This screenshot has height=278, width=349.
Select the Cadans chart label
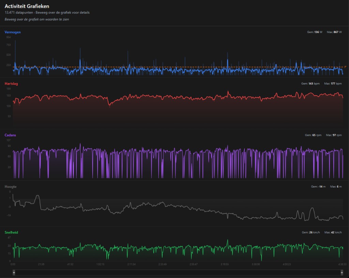coord(10,135)
